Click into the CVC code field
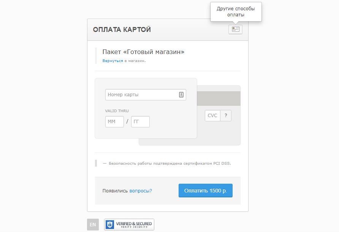Screen dimensions: 339x232 tap(212, 116)
